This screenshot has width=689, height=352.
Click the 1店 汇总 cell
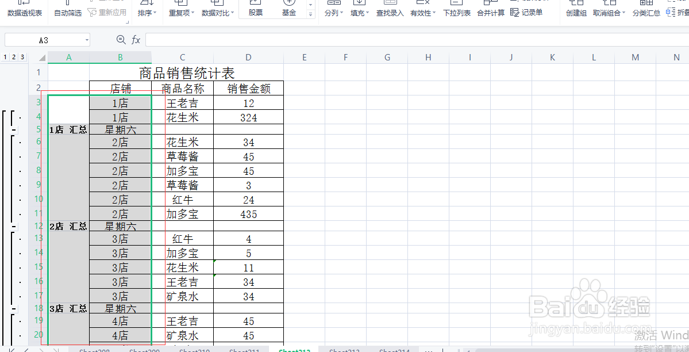click(x=68, y=129)
